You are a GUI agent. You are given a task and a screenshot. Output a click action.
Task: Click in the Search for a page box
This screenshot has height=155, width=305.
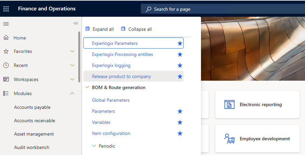[223, 9]
